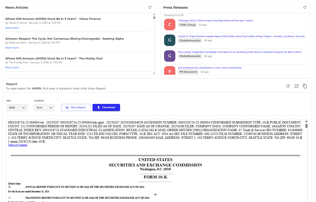Click the Report panel refresh icon
This screenshot has width=316, height=202.
(288, 86)
